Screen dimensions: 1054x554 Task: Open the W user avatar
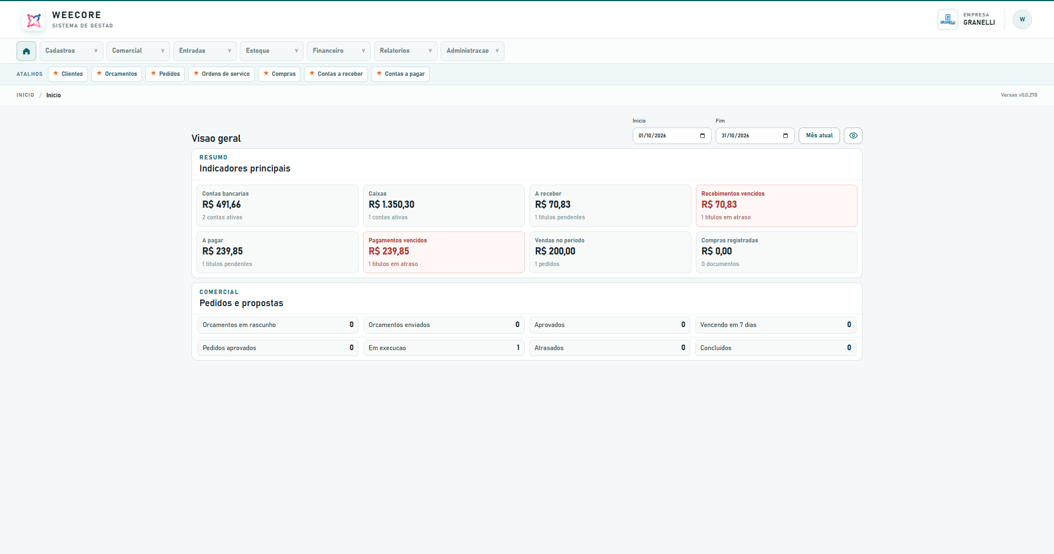[1022, 19]
